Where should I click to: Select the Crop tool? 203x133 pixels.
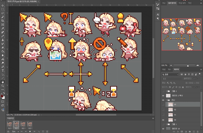[3, 21]
